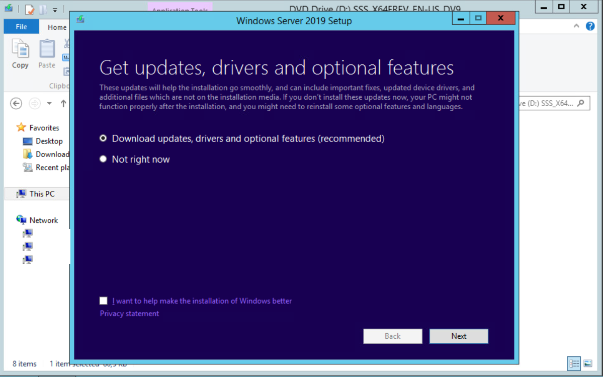Switch to the Home ribbon tab
Viewport: 603px width, 377px height.
pyautogui.click(x=57, y=27)
